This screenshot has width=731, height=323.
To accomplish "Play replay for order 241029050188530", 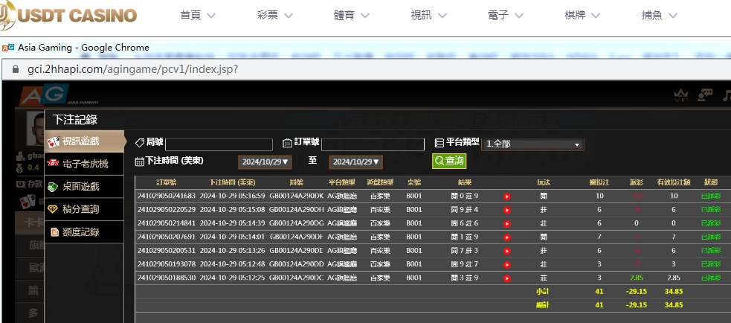I will [x=507, y=278].
